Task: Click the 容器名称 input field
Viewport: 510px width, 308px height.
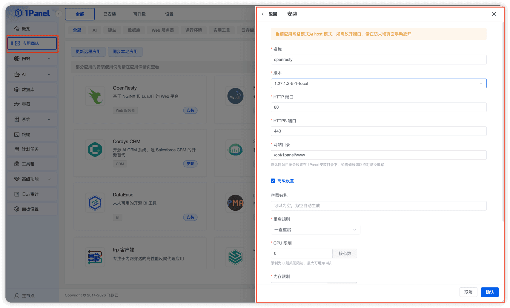Action: pos(378,206)
